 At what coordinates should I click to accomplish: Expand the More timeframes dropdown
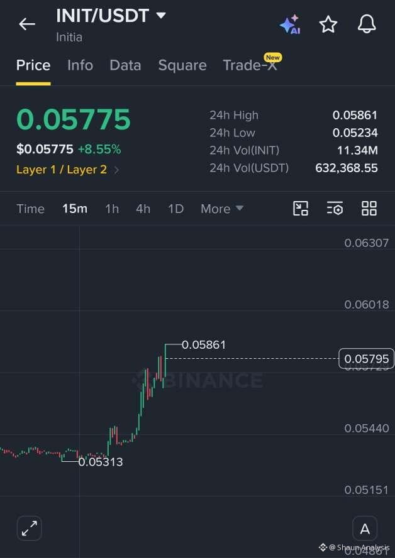tap(222, 209)
